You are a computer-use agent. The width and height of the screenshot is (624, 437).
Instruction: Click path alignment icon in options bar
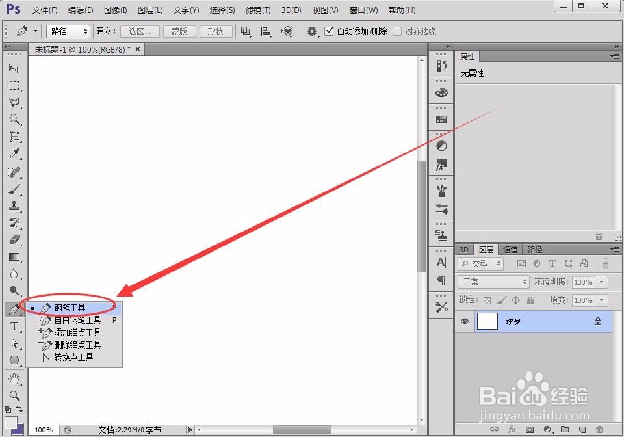[266, 31]
